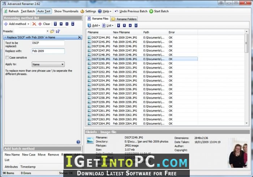253x177 pixels.
Task: Click the '0 Errors' status text
Action: pyautogui.click(x=26, y=173)
